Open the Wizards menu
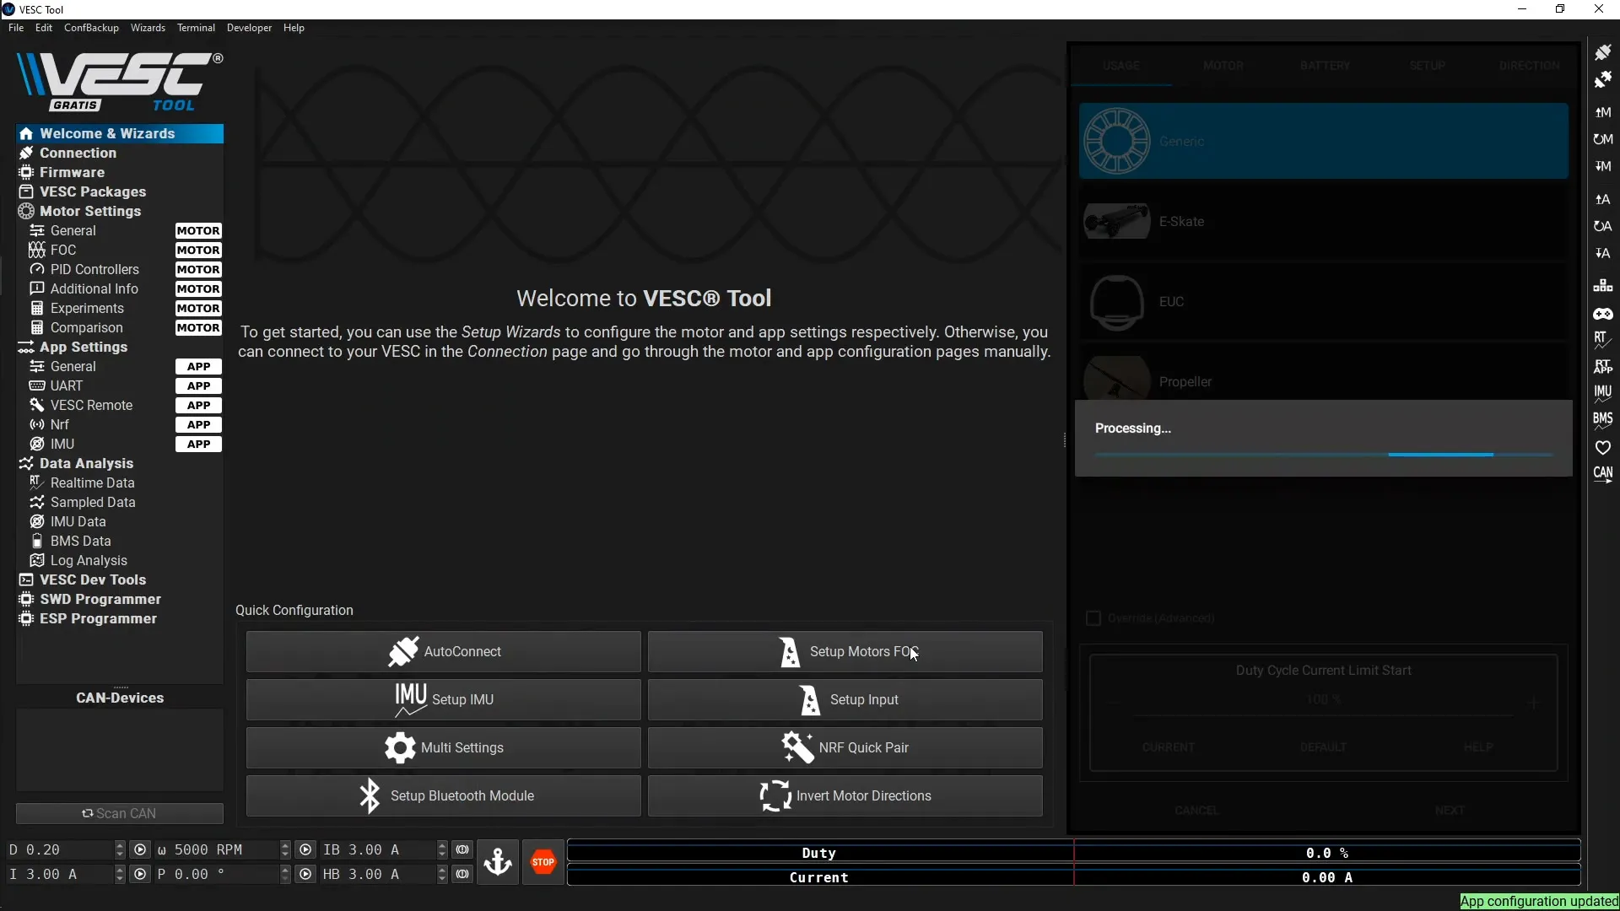Image resolution: width=1620 pixels, height=911 pixels. point(148,28)
